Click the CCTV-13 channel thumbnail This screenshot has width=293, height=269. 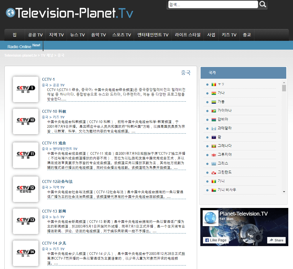[26, 221]
